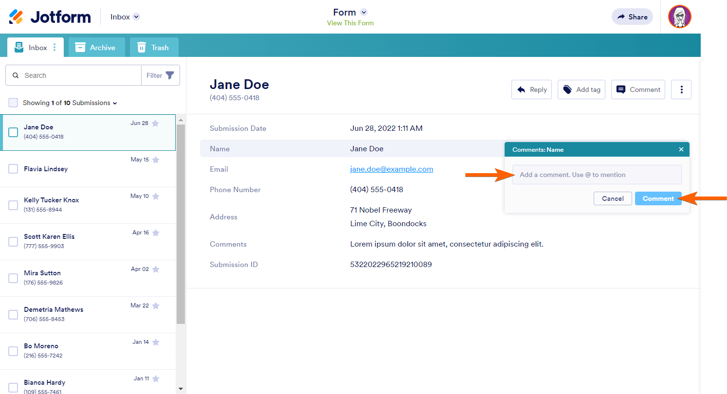Tick the select-all submissions checkbox
Viewport: 727px width, 394px height.
pyautogui.click(x=13, y=103)
